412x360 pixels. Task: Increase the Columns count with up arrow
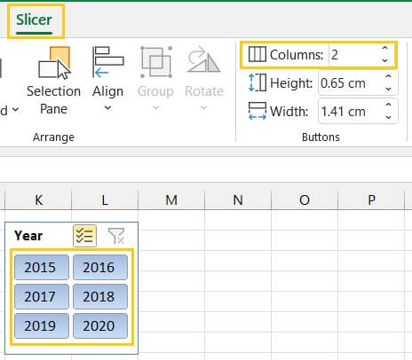click(x=384, y=49)
